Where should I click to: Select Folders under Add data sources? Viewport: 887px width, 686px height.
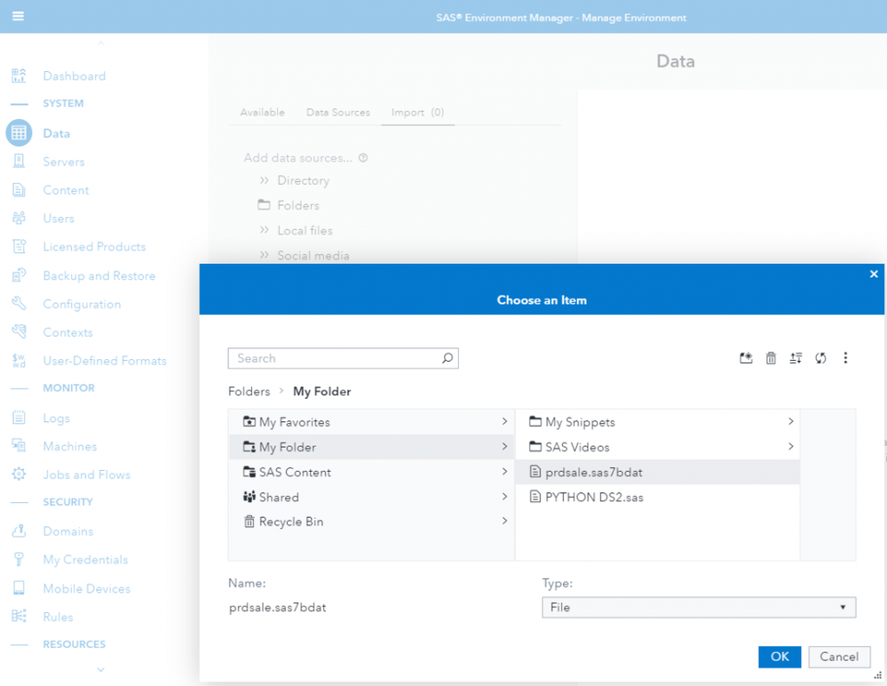coord(298,205)
